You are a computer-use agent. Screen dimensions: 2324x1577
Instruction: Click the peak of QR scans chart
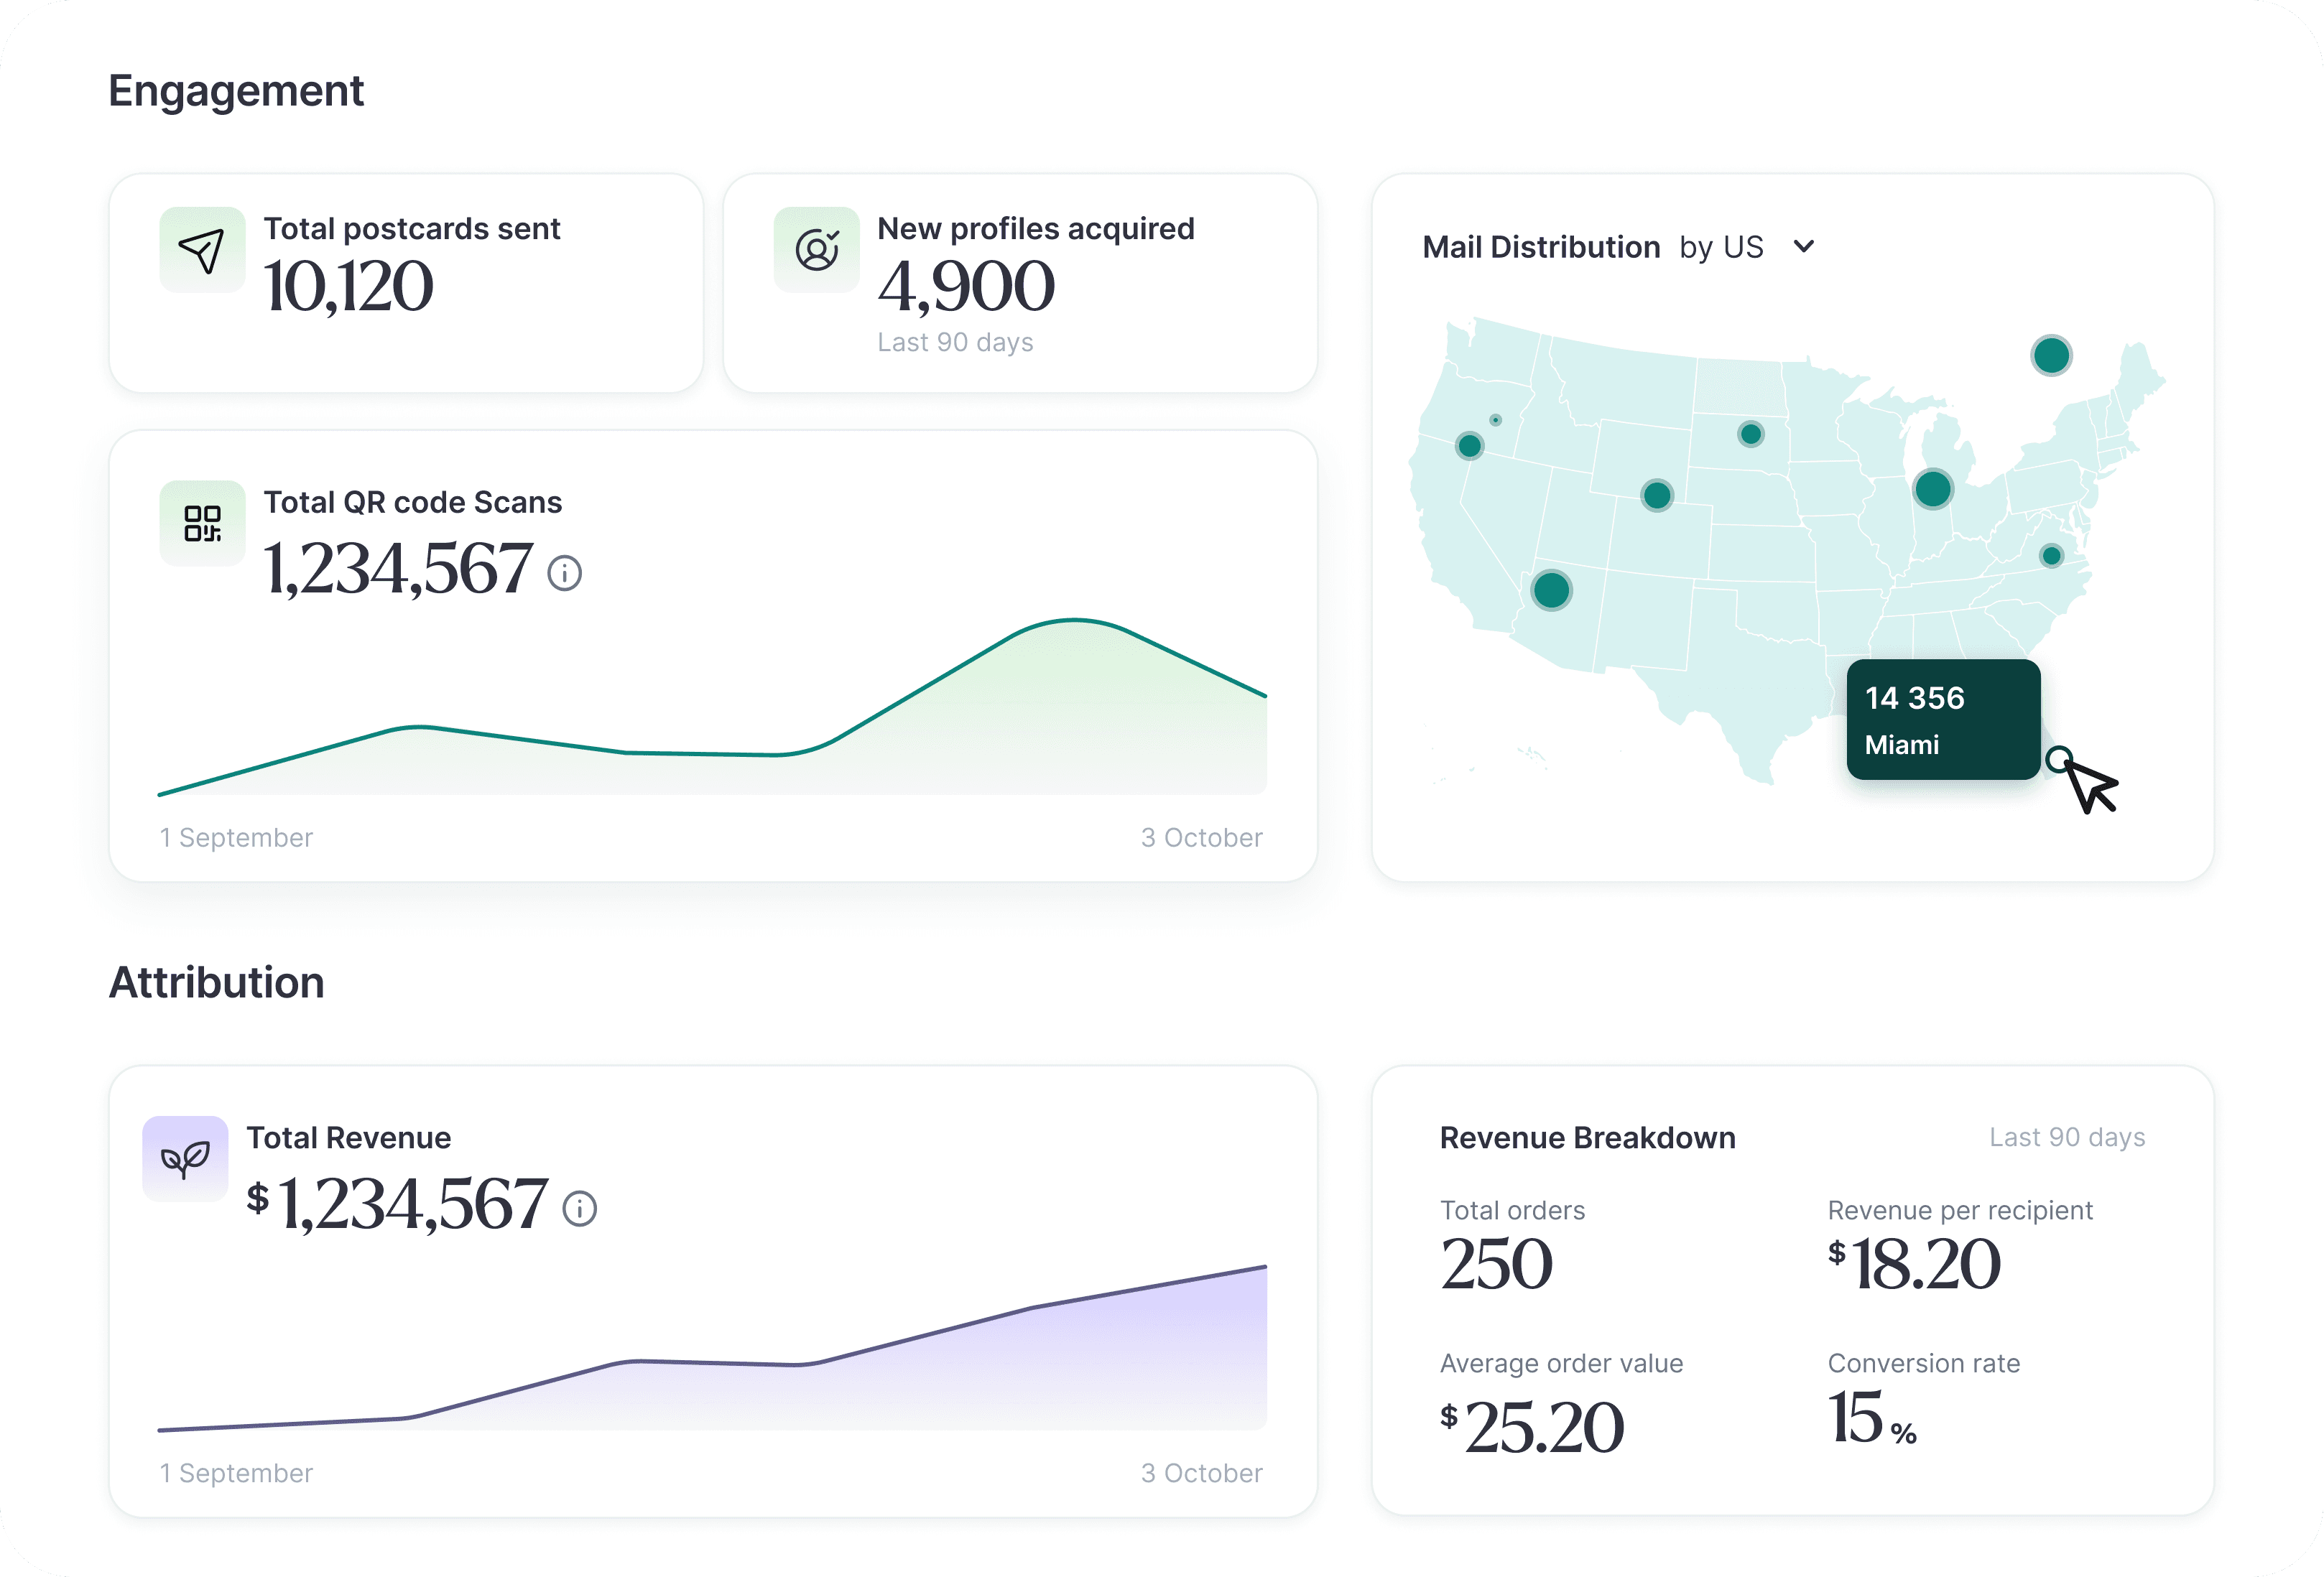click(x=1075, y=620)
